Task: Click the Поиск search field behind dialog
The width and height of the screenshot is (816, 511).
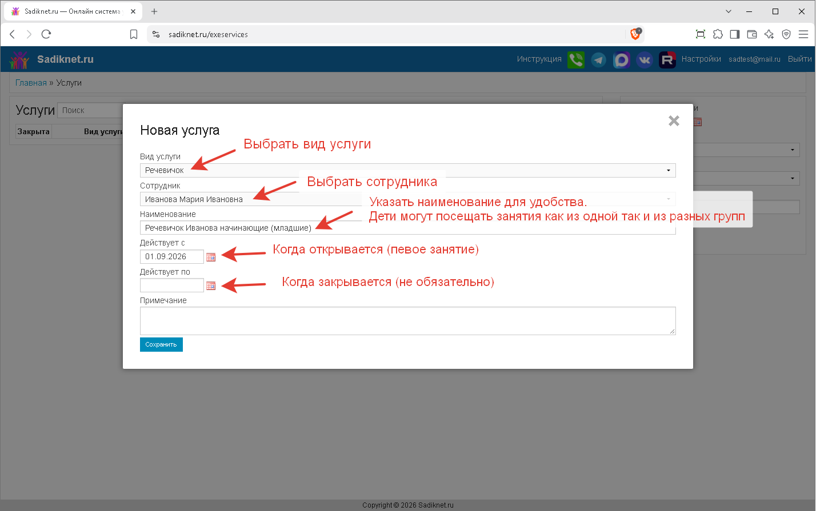Action: click(90, 110)
